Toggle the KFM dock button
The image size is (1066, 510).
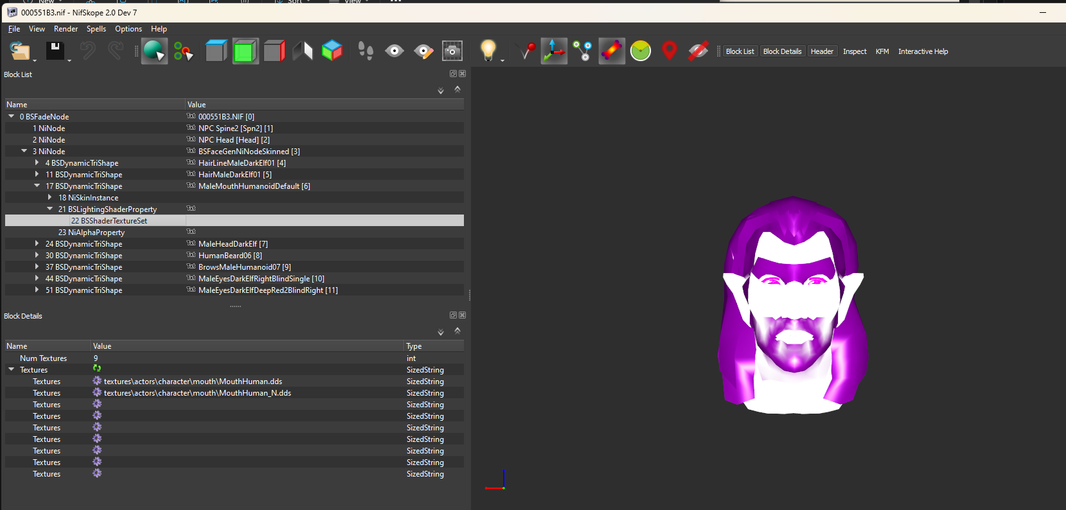coord(882,51)
